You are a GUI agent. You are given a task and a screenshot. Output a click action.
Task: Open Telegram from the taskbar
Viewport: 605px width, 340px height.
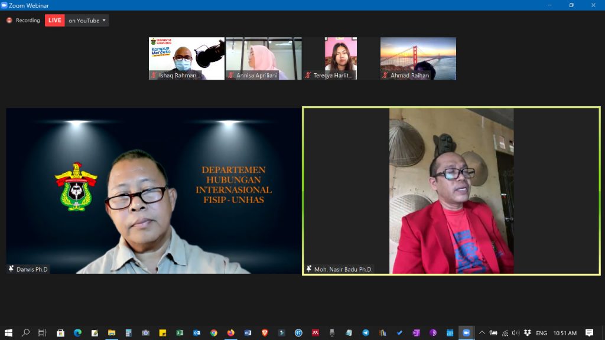pos(365,333)
